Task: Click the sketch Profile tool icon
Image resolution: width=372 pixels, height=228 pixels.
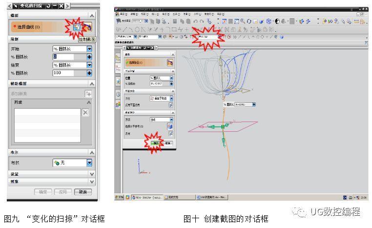Action: [119, 30]
